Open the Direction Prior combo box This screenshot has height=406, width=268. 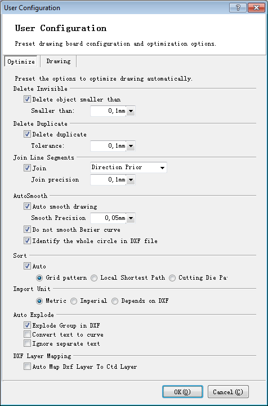tap(128, 167)
